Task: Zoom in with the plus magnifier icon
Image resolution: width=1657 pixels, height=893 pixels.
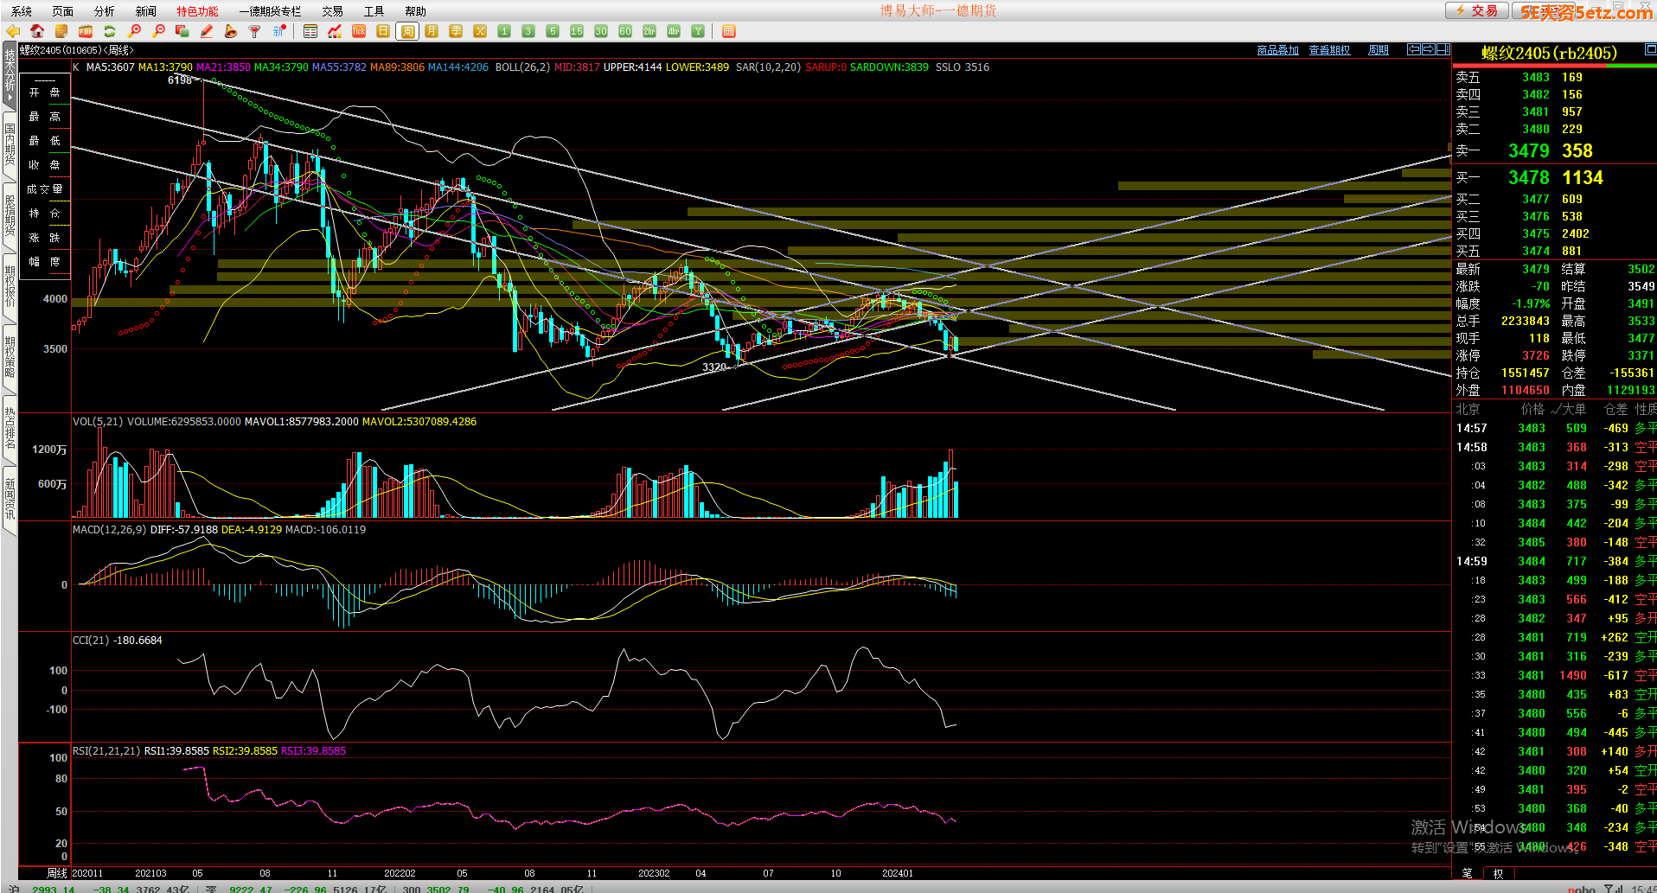Action: tap(134, 31)
